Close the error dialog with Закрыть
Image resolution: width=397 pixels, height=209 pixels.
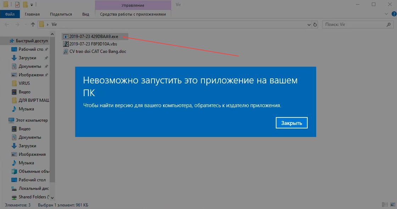tap(291, 123)
